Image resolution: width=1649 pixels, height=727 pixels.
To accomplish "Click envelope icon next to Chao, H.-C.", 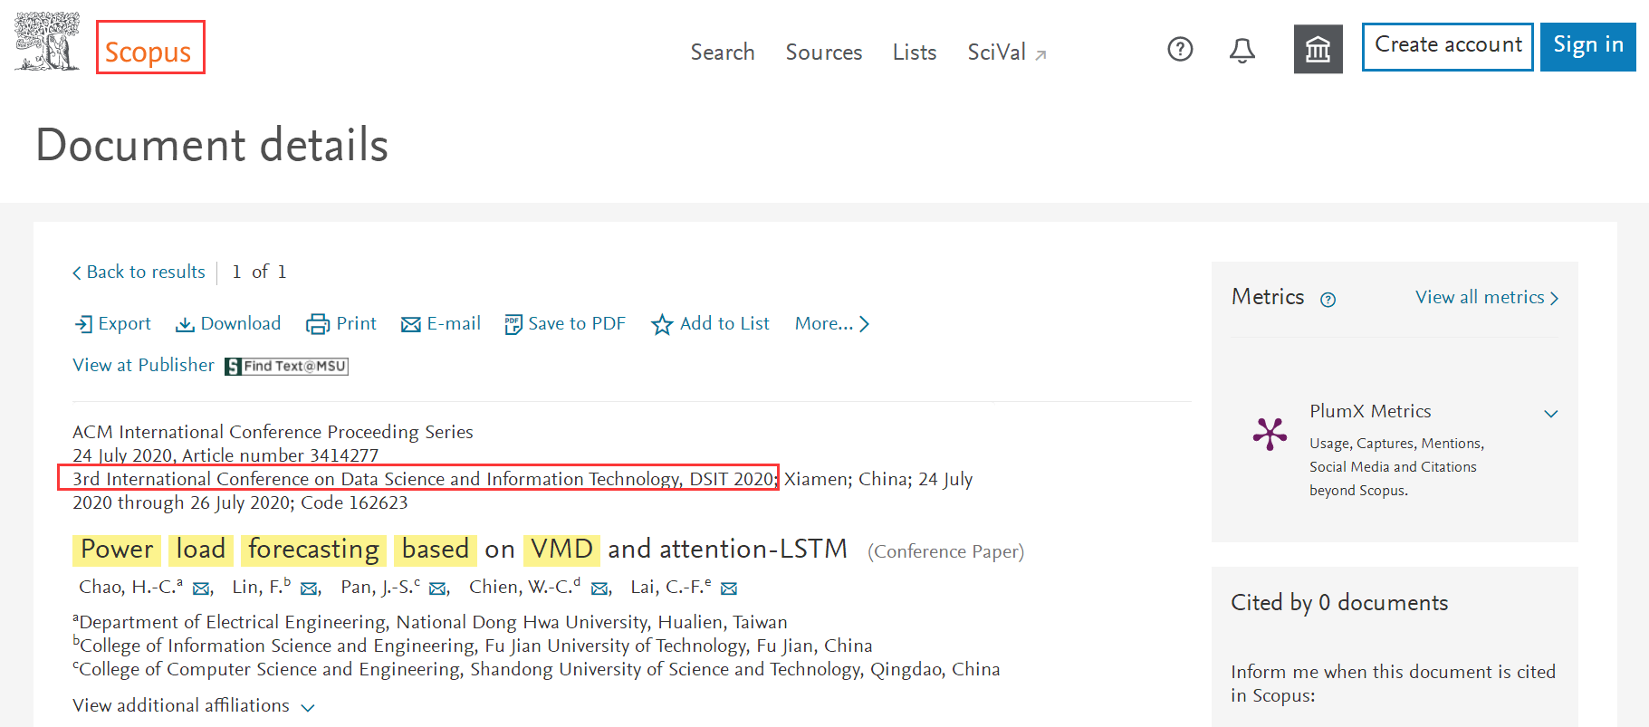I will (x=201, y=588).
